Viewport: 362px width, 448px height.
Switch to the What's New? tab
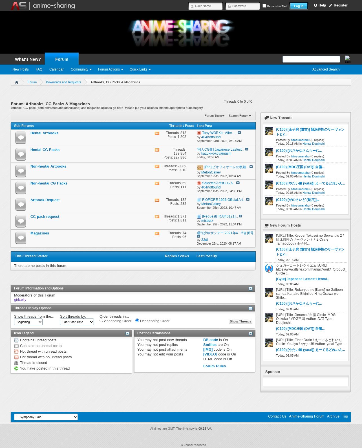coord(28,59)
